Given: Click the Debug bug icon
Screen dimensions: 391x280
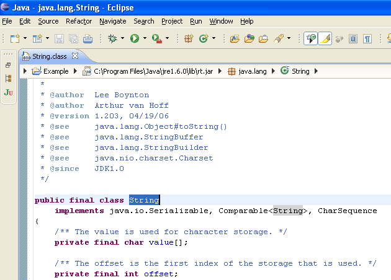Looking at the screenshot, I should coord(113,38).
